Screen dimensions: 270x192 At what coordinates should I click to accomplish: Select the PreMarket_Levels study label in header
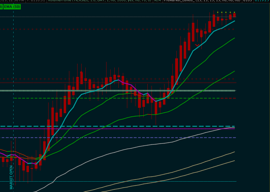pyautogui.click(x=202, y=1)
